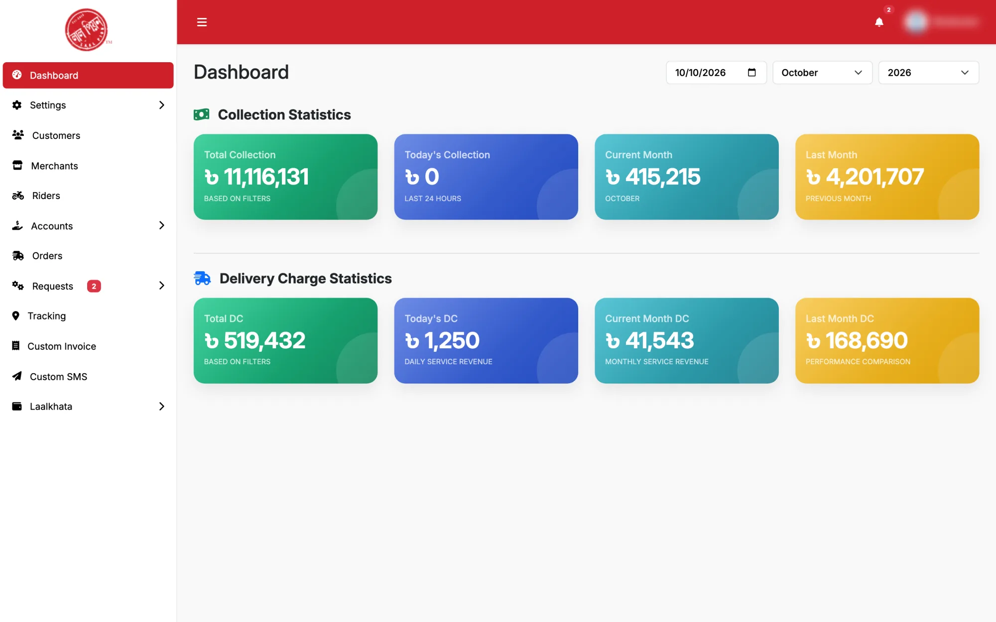996x622 pixels.
Task: Click the Last Month DC card
Action: (x=887, y=340)
